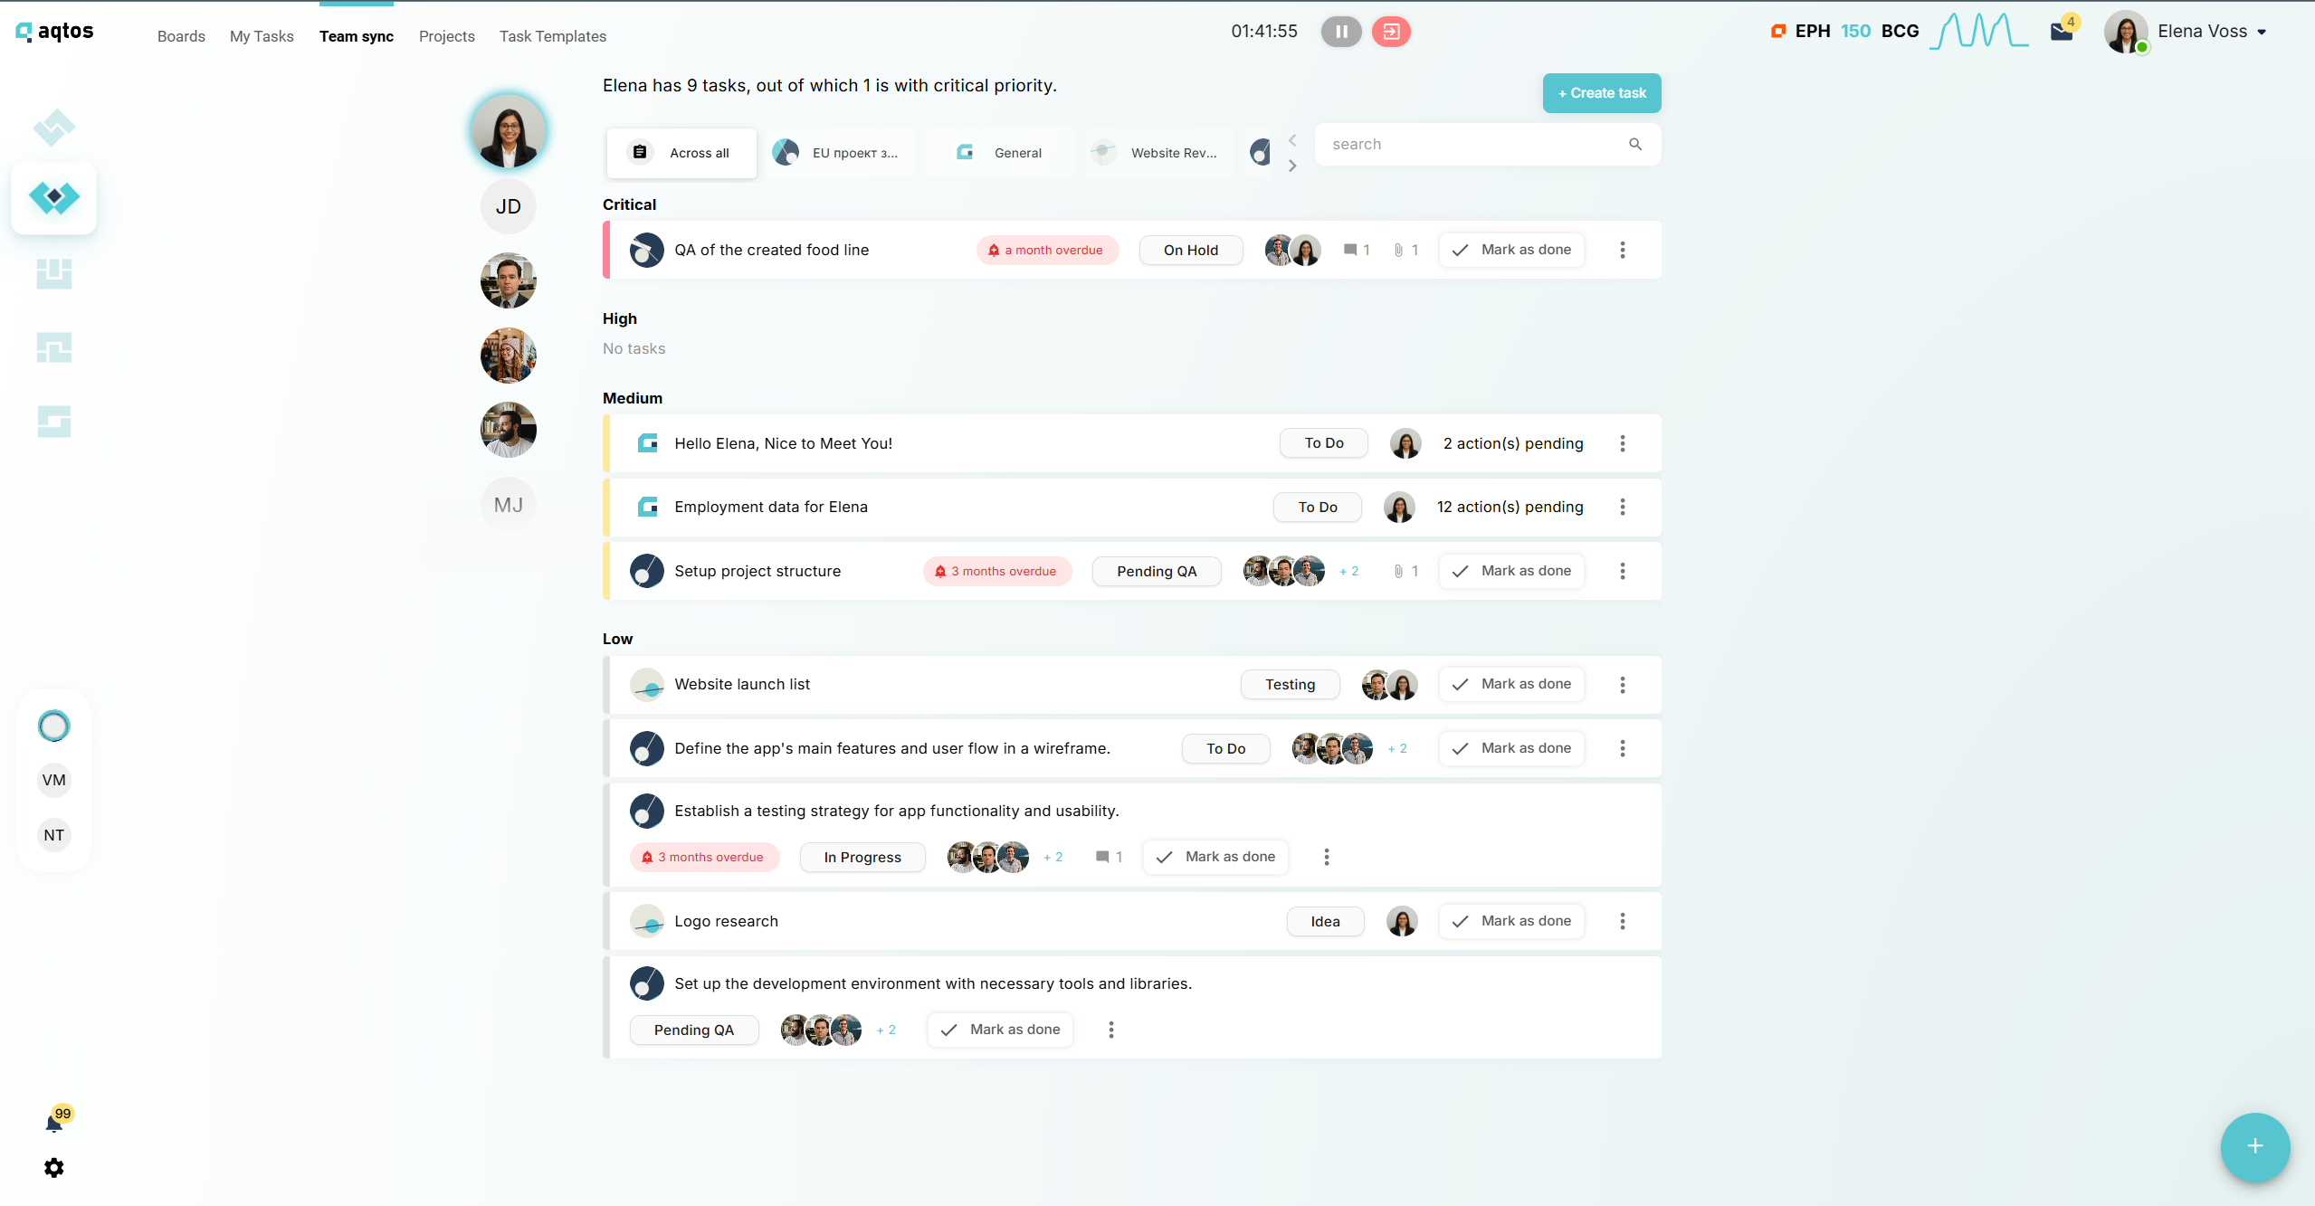2315x1206 pixels.
Task: Open notifications bell with 99 badge
Action: (54, 1123)
